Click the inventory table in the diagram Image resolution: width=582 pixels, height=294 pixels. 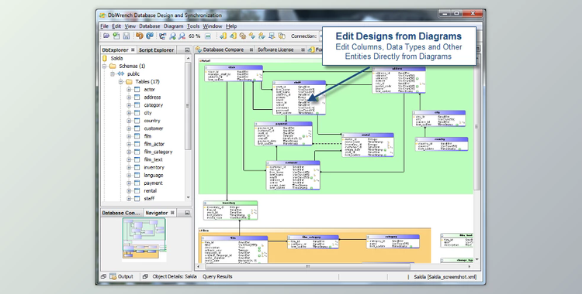pos(230,210)
